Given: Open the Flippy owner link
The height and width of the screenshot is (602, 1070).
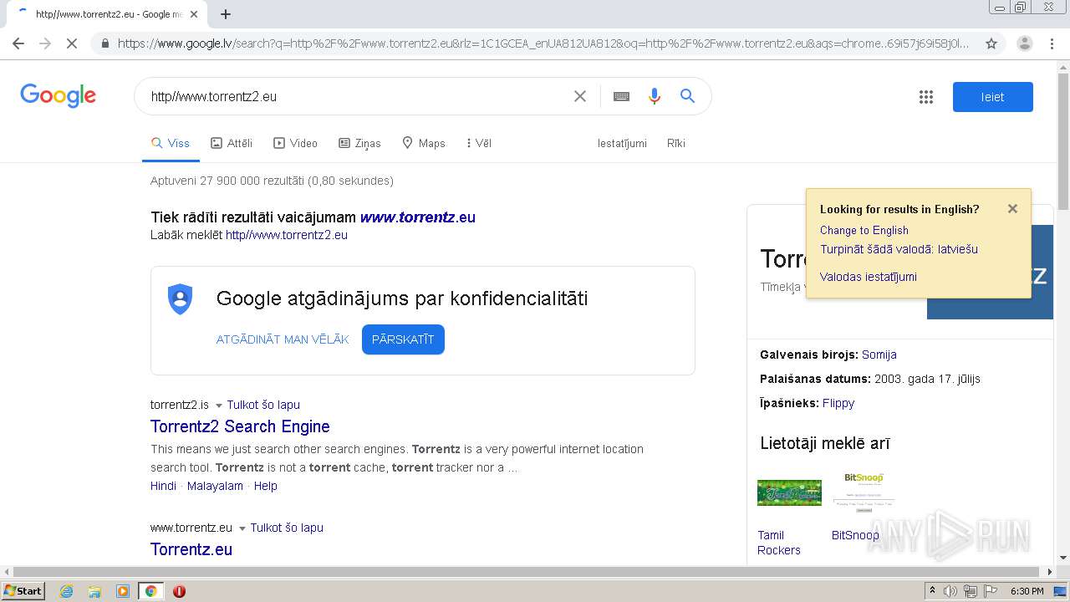Looking at the screenshot, I should (838, 403).
